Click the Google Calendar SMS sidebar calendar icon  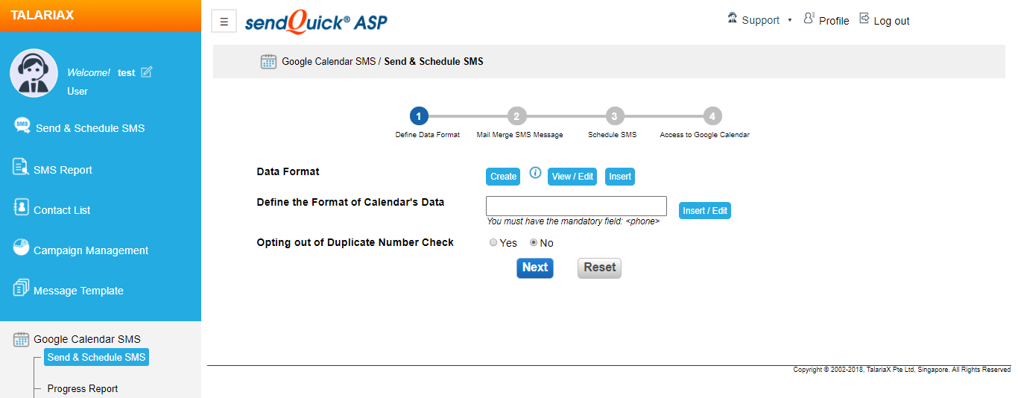[x=21, y=339]
